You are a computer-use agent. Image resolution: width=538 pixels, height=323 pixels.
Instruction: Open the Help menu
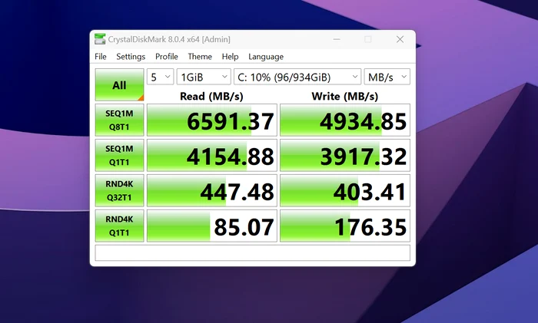click(x=230, y=57)
